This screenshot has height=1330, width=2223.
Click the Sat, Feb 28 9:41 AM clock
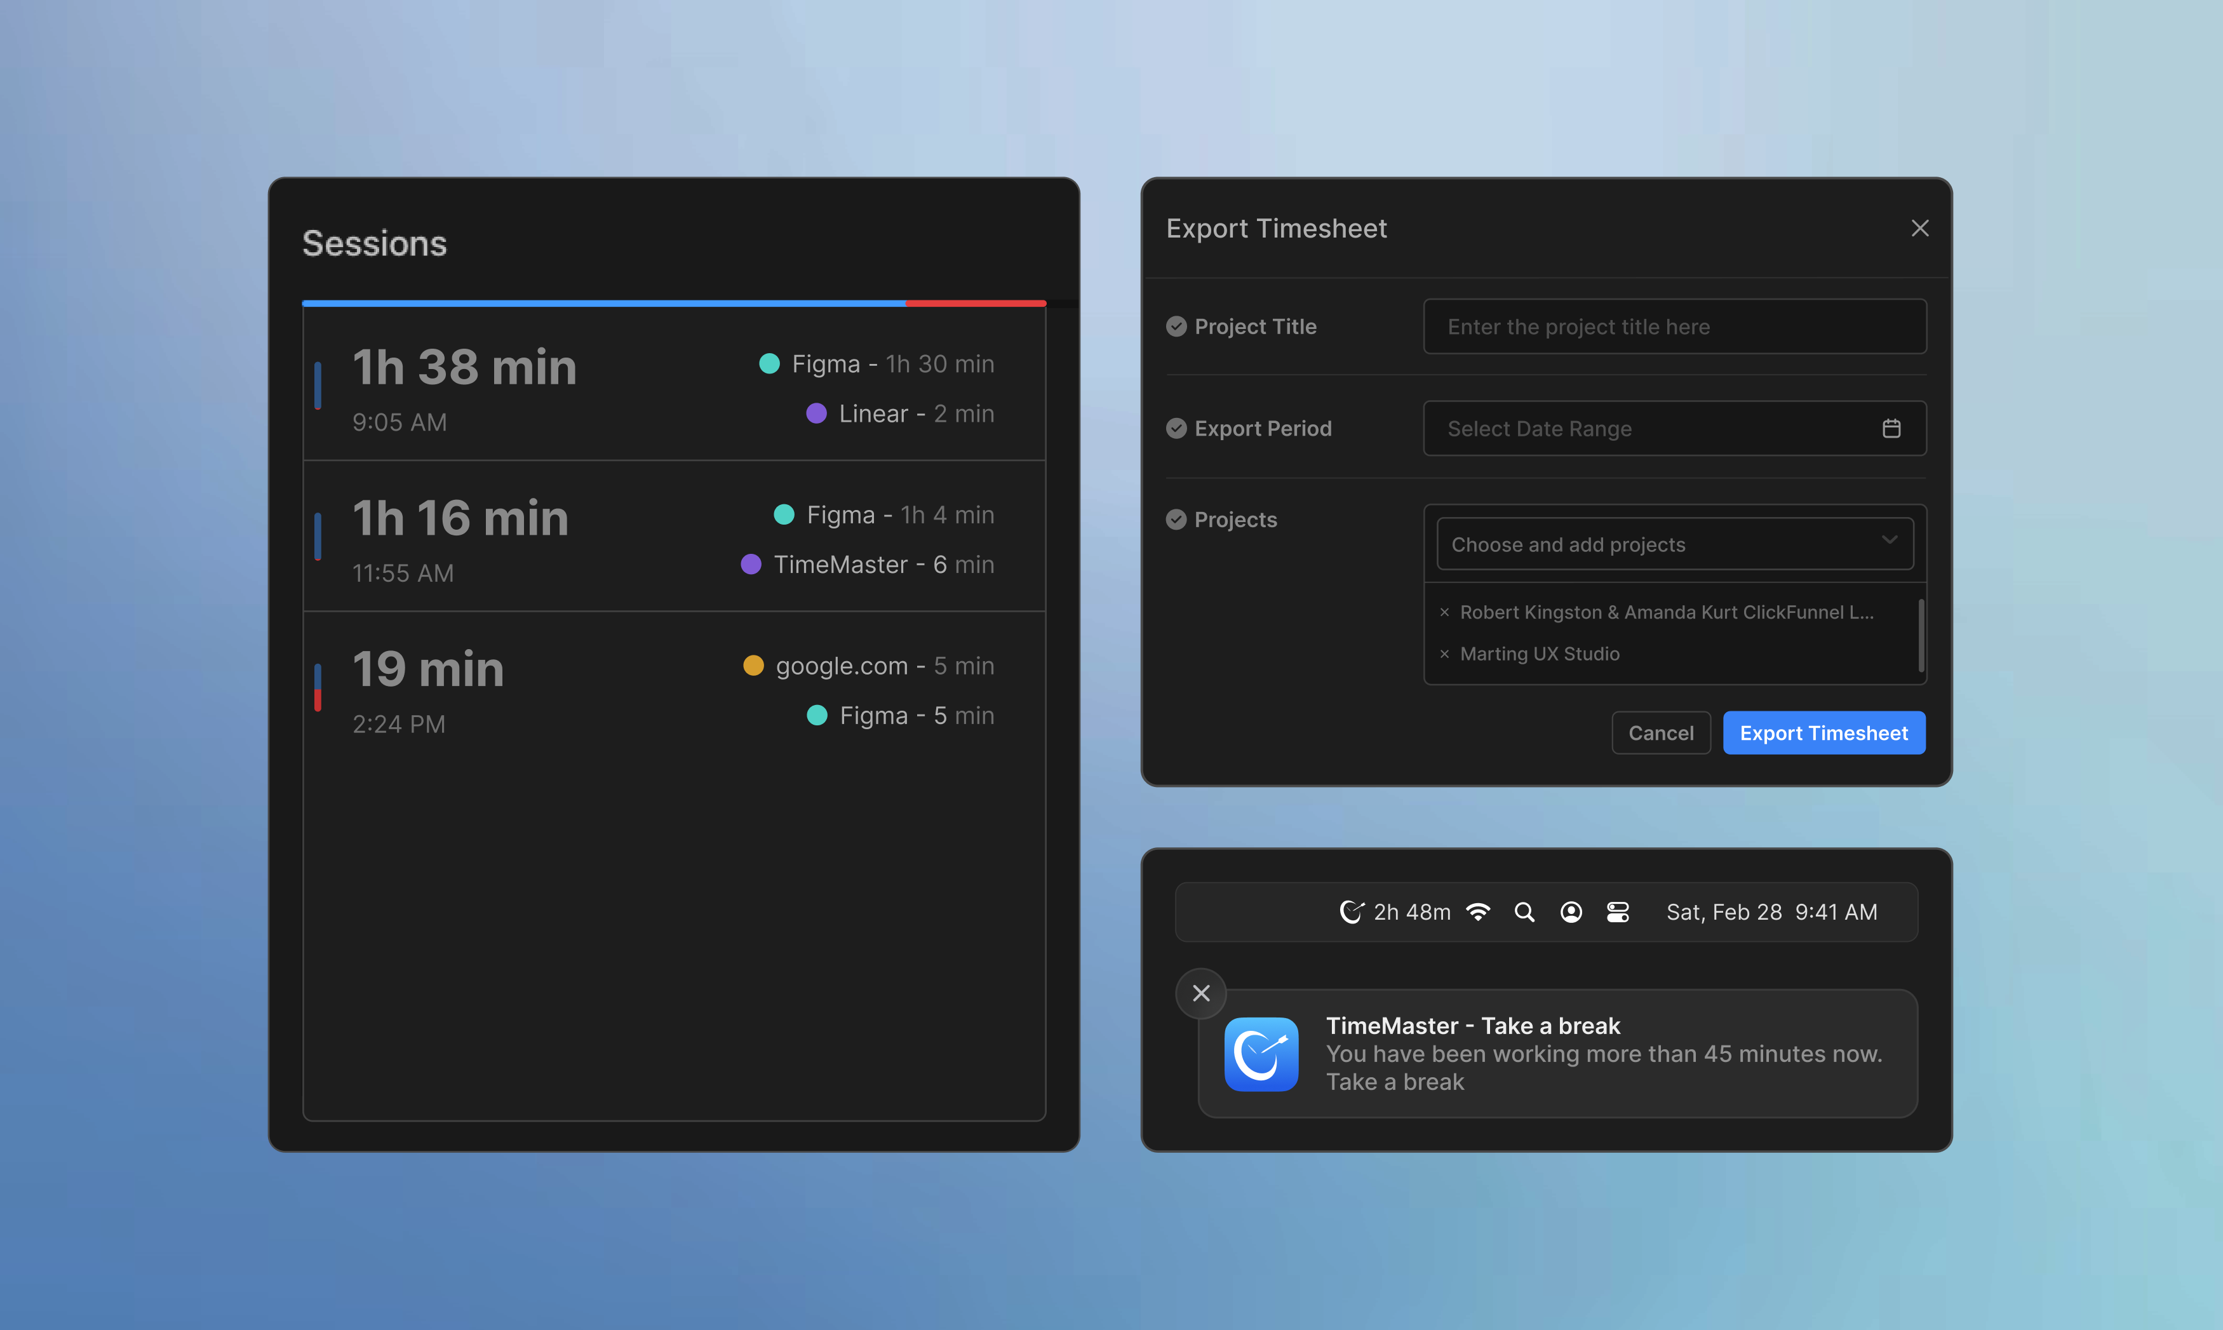1771,912
